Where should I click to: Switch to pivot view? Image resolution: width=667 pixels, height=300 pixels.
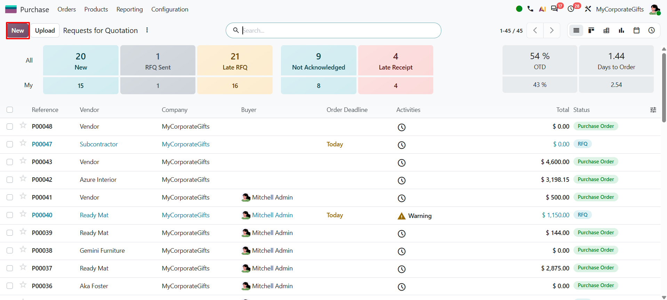click(606, 31)
